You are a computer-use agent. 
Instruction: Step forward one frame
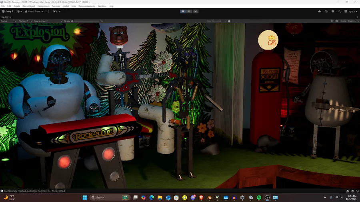pos(195,12)
